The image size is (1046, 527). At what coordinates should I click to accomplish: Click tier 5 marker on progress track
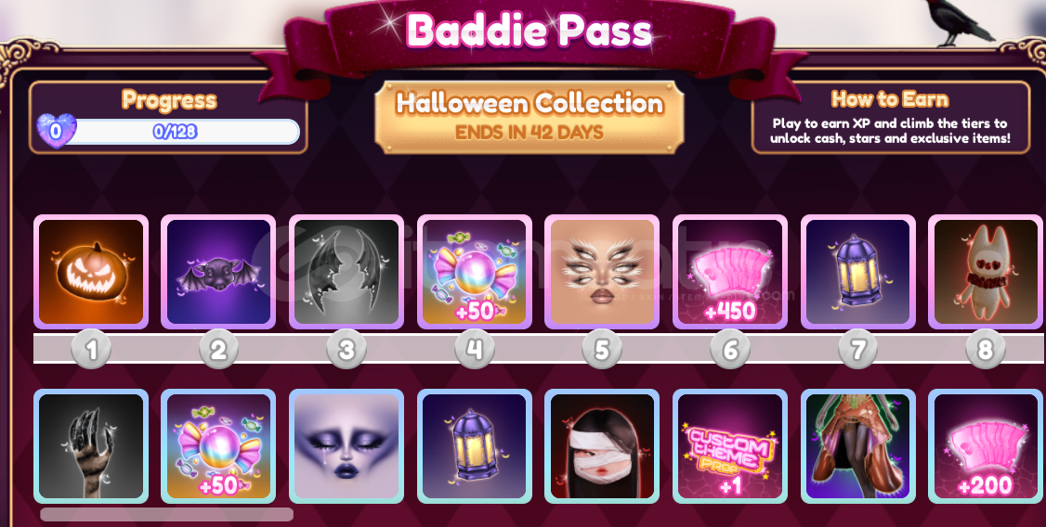click(602, 349)
